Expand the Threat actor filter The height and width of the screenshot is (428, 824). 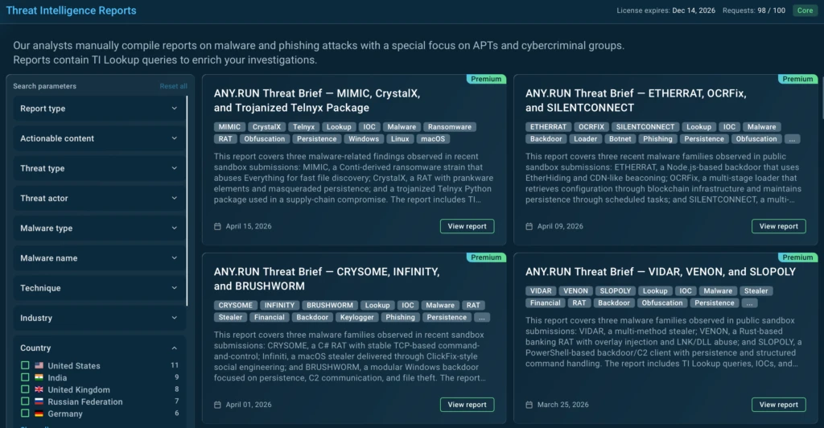(x=99, y=199)
